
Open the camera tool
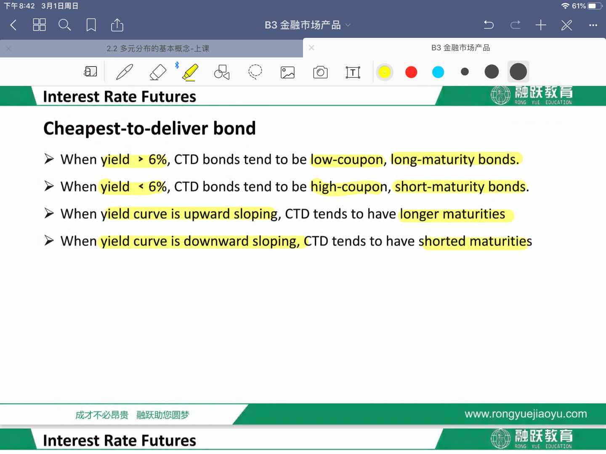click(x=320, y=72)
